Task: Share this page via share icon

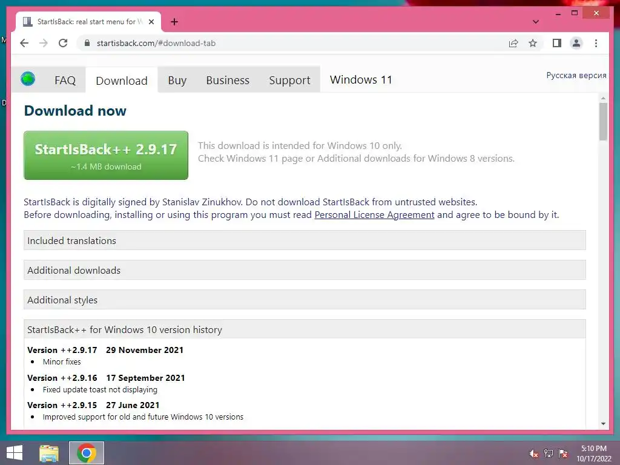Action: click(x=513, y=43)
